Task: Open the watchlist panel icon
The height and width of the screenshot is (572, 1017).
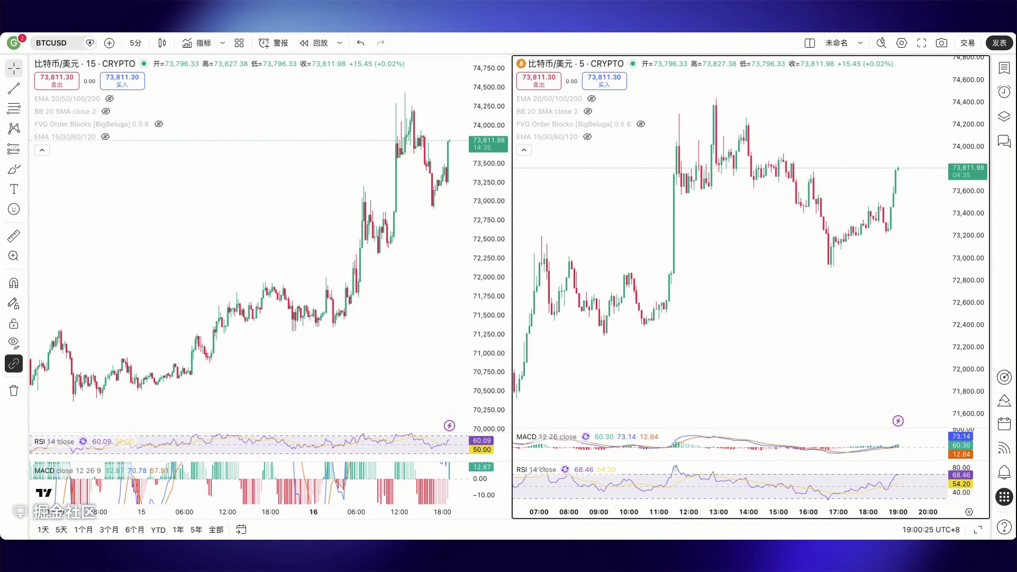Action: pyautogui.click(x=1004, y=68)
